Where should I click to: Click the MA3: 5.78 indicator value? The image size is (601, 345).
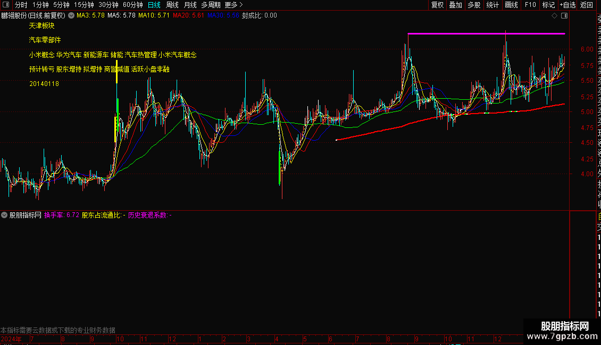click(x=90, y=16)
